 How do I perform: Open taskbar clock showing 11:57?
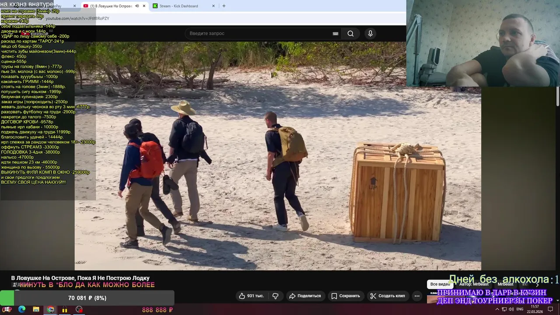click(x=535, y=309)
